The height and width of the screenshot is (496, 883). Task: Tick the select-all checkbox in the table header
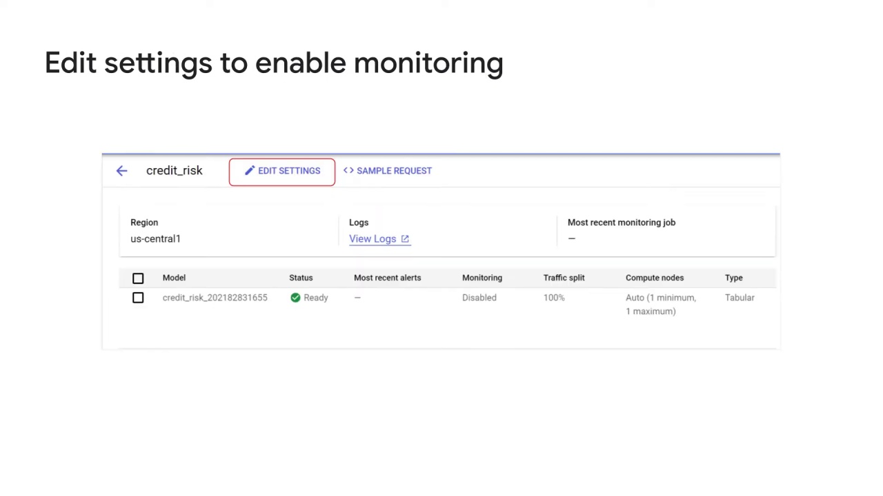click(x=138, y=278)
